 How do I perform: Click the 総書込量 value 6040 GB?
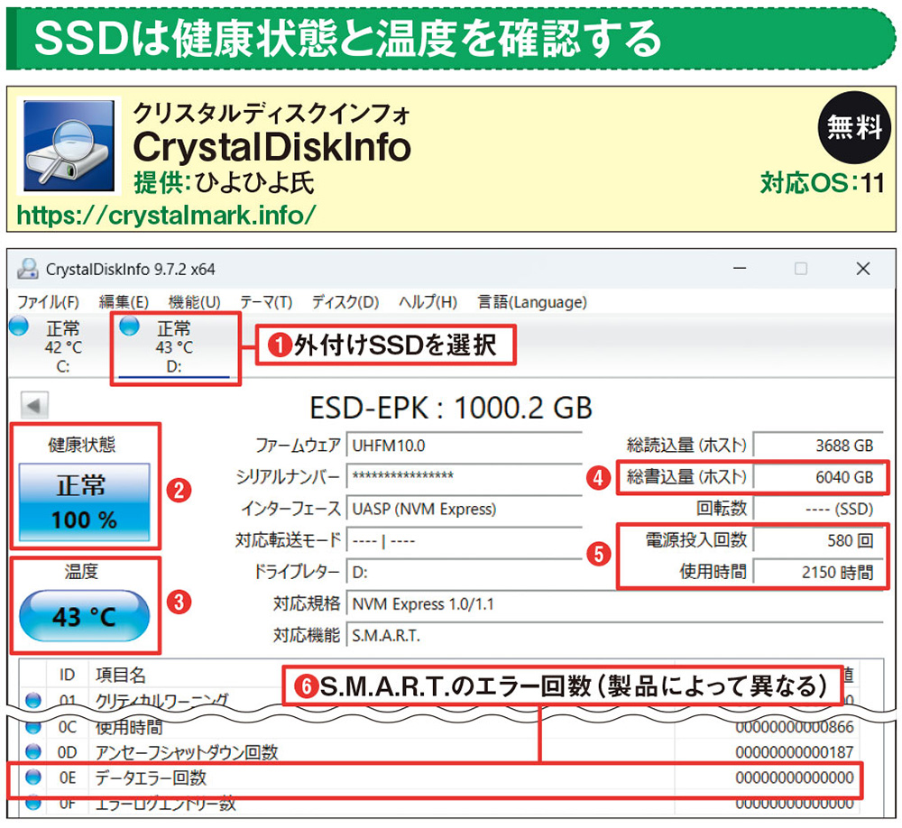click(818, 477)
